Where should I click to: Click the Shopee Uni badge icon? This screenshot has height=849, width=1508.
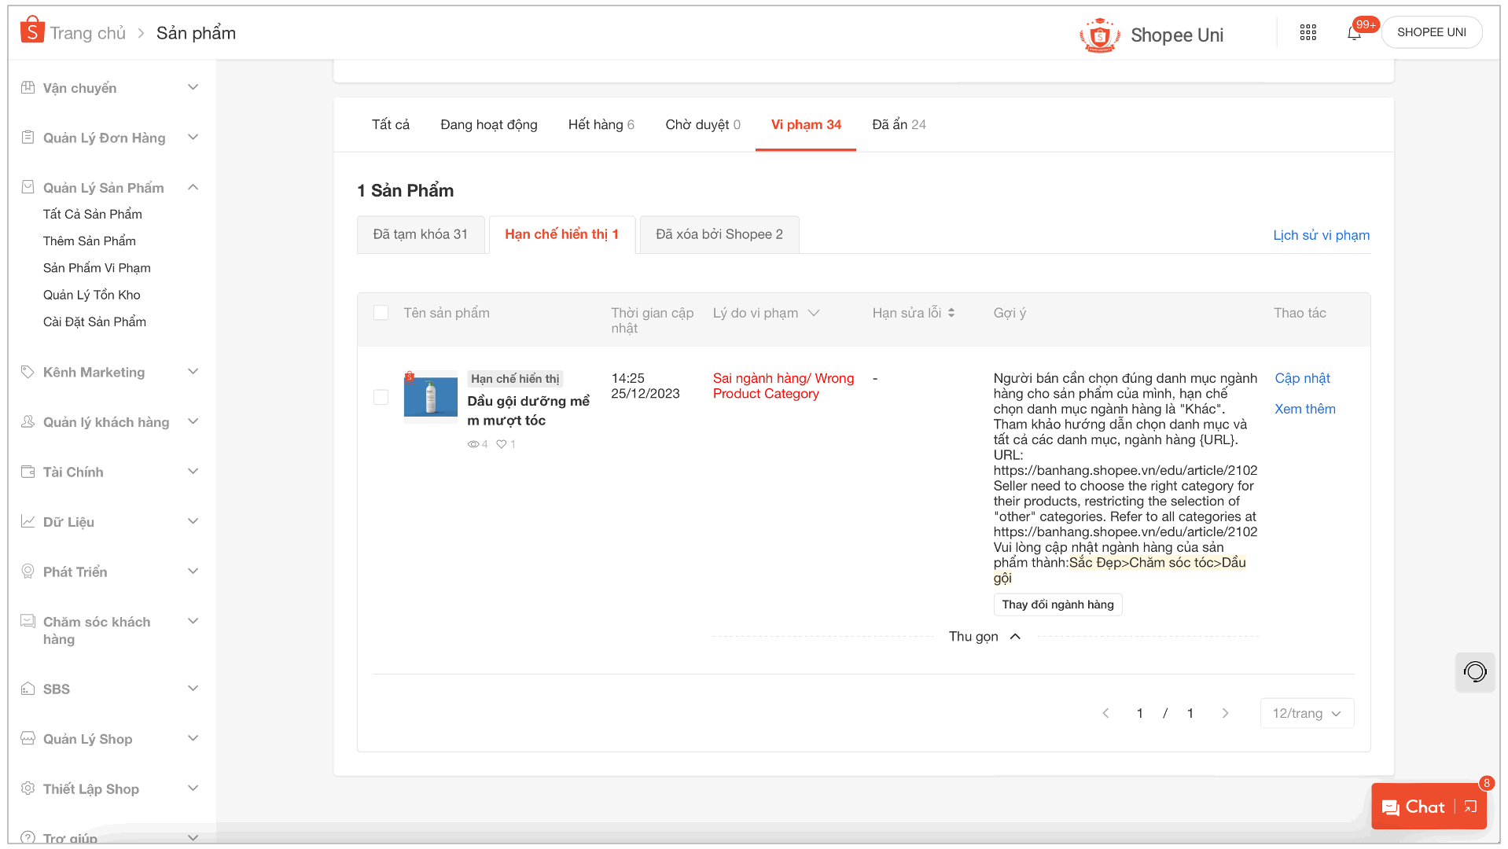1099,35
